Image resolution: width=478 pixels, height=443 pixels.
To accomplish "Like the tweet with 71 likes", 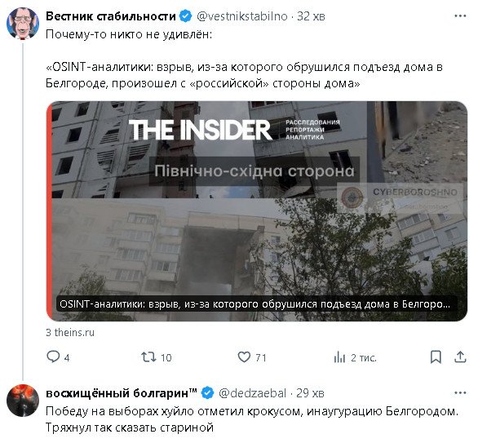I will coord(252,357).
